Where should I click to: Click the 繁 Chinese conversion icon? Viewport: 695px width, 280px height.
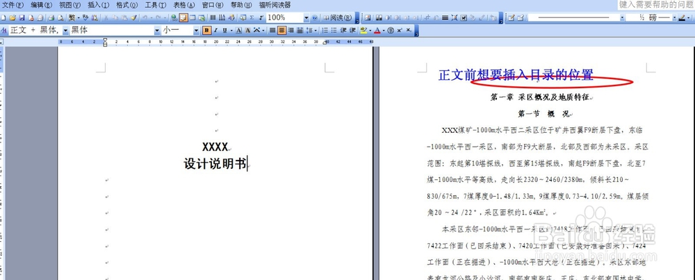click(x=72, y=18)
